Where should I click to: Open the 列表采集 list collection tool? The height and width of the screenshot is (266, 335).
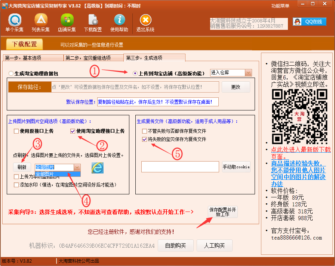(41, 23)
